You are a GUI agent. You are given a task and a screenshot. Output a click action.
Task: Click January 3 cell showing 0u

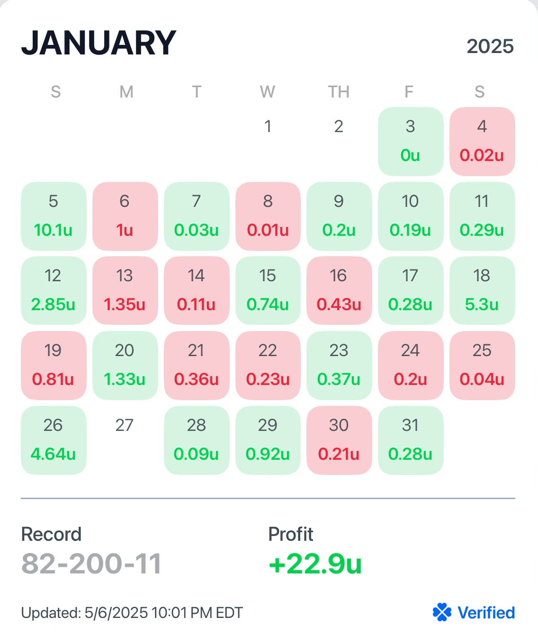(x=411, y=142)
